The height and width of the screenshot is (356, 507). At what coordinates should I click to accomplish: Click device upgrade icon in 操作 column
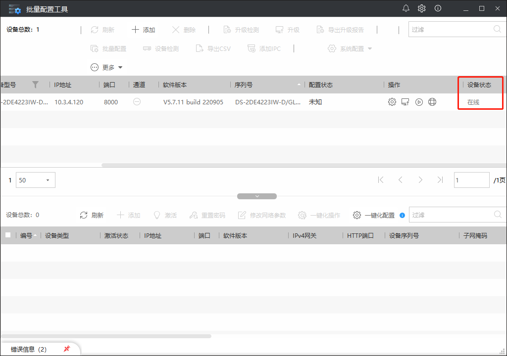click(x=406, y=102)
